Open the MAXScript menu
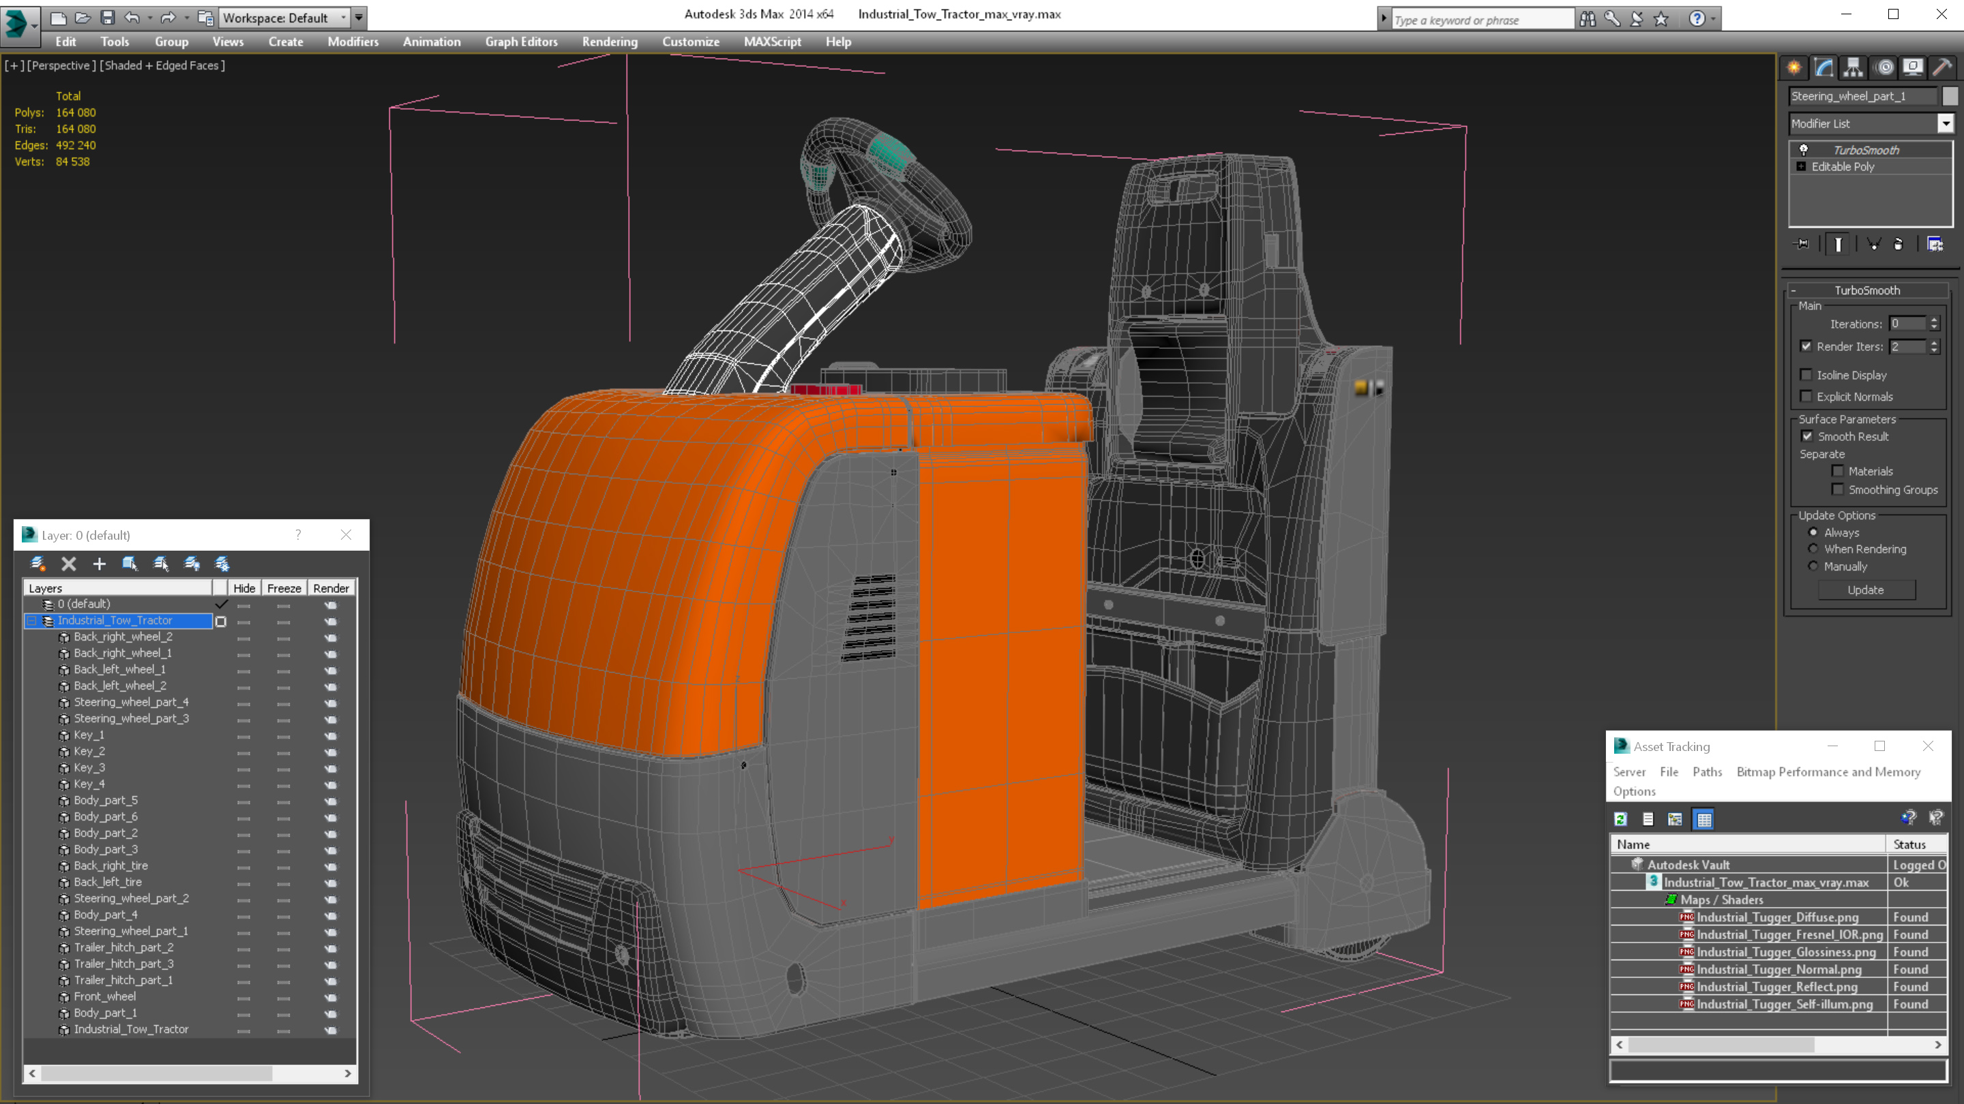The width and height of the screenshot is (1964, 1104). pos(773,42)
